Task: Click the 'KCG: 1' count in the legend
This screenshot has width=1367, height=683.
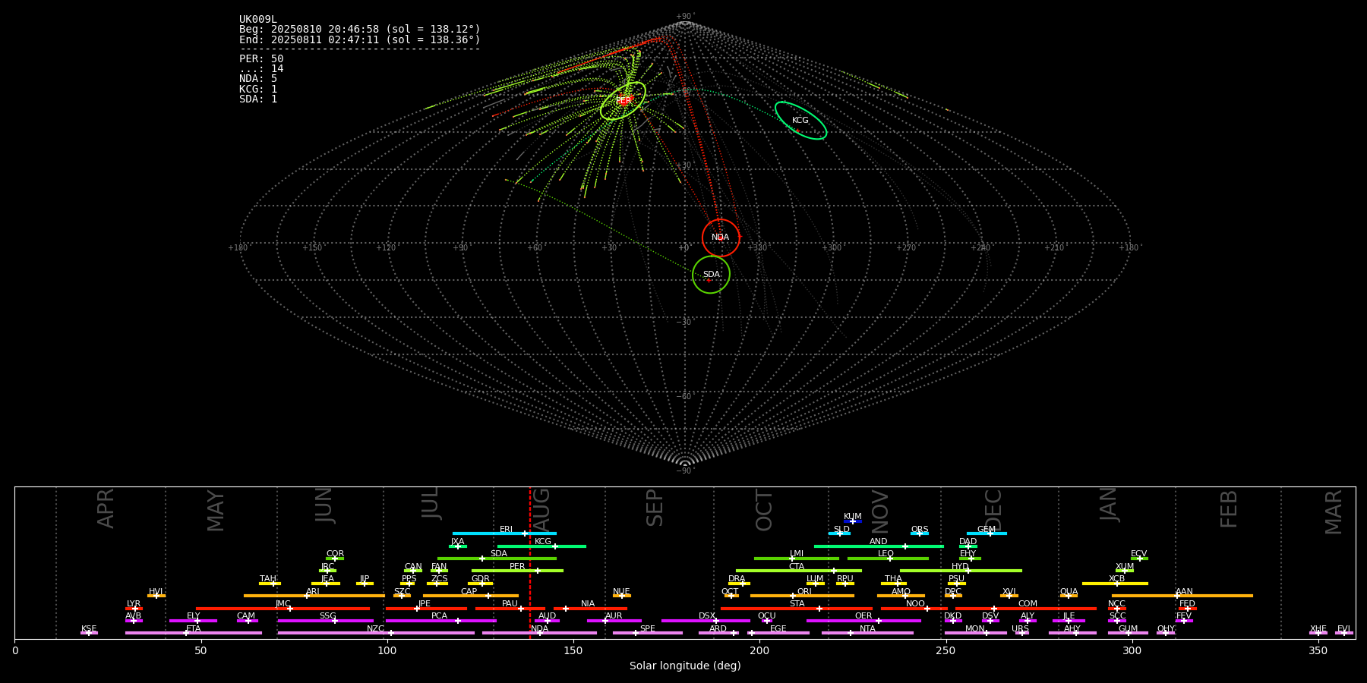Action: point(258,89)
